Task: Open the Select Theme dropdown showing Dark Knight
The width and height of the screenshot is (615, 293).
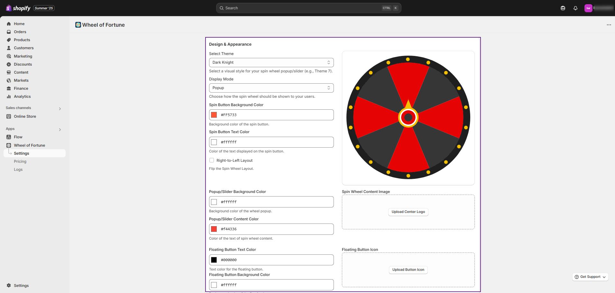Action: (x=271, y=62)
